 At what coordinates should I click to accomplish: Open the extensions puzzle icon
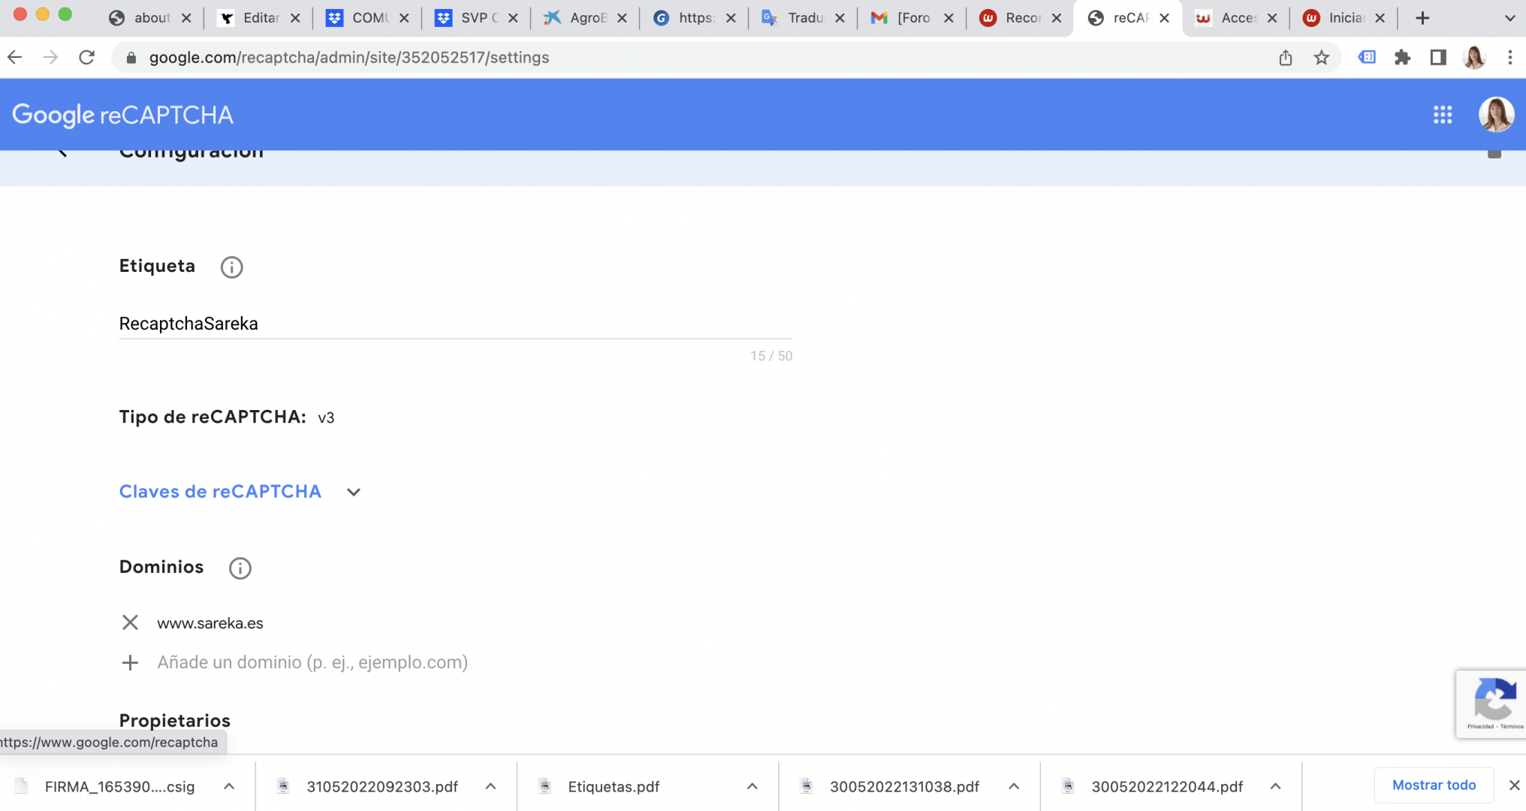1402,57
